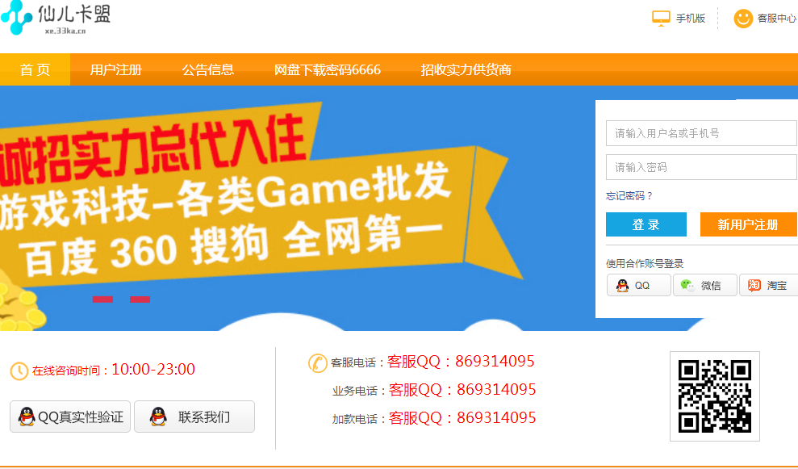Log in using the 淘宝 icon

click(754, 285)
